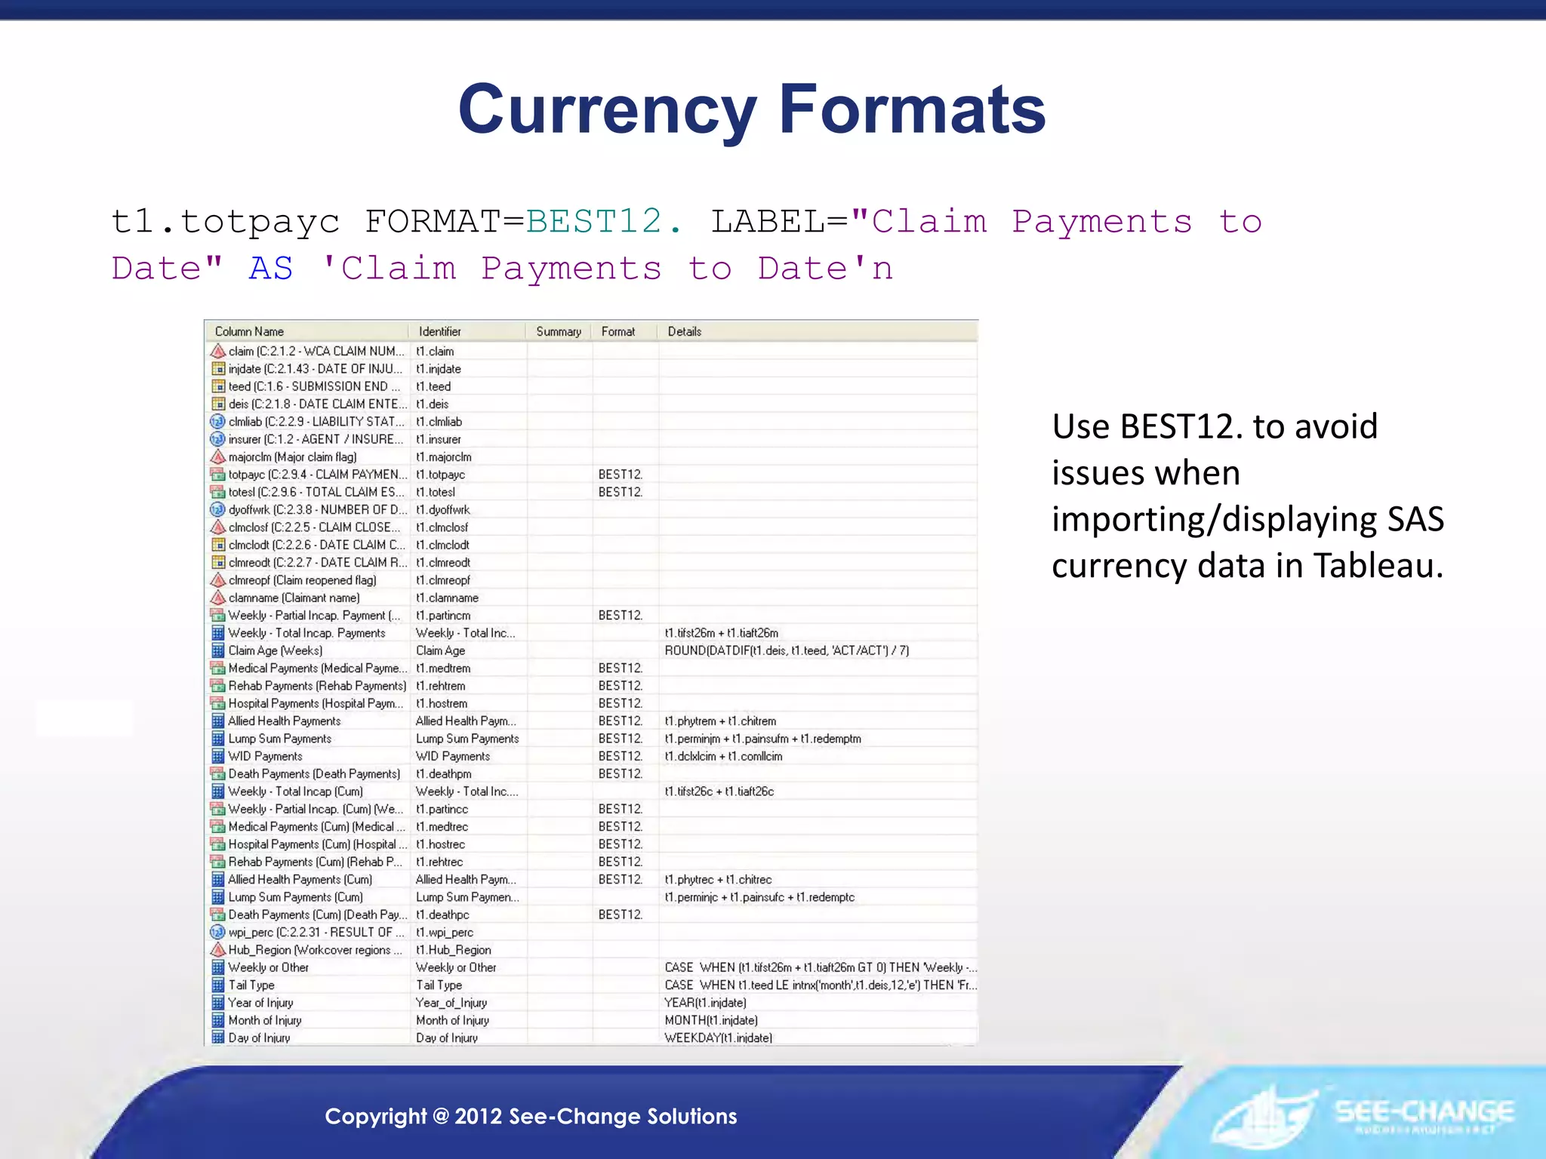Image resolution: width=1546 pixels, height=1159 pixels.
Task: Click the date icon beside clmclodt row
Action: point(217,544)
